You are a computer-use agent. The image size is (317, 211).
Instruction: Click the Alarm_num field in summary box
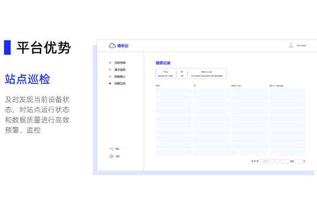coord(207,74)
